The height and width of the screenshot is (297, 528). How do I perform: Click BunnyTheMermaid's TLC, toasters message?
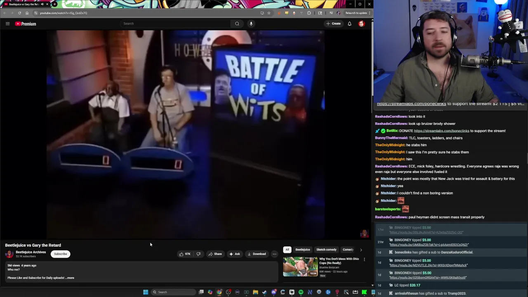[x=419, y=138]
